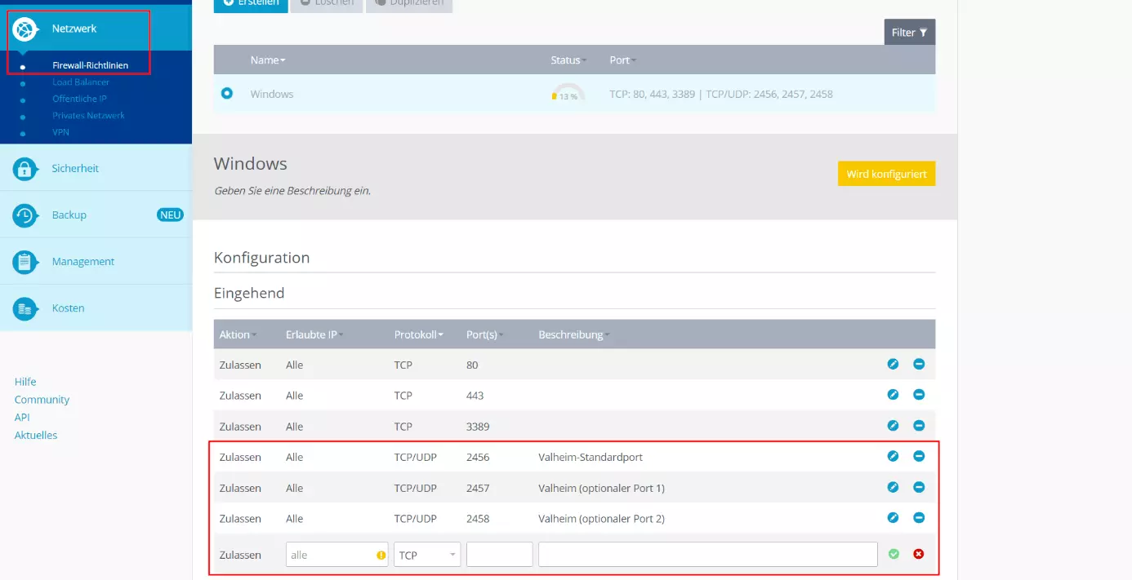Click port cell '3389'
The height and width of the screenshot is (580, 1132).
(x=478, y=426)
